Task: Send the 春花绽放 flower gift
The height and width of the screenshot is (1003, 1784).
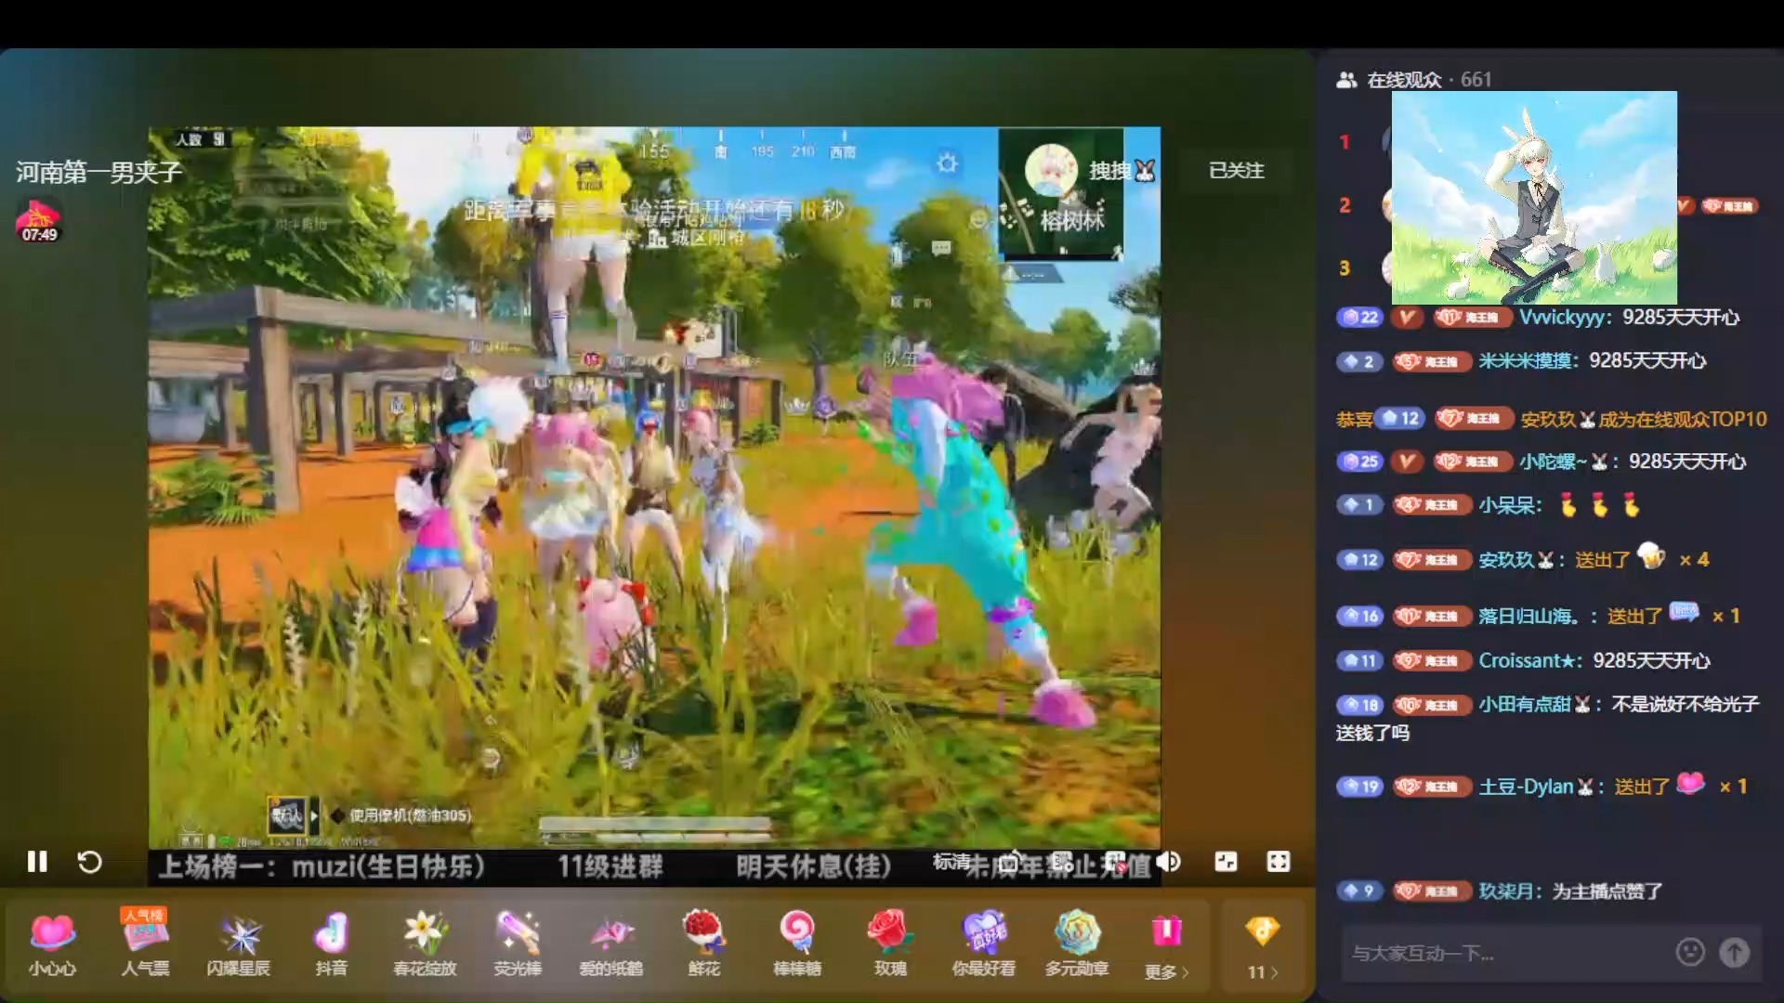Action: pos(425,944)
